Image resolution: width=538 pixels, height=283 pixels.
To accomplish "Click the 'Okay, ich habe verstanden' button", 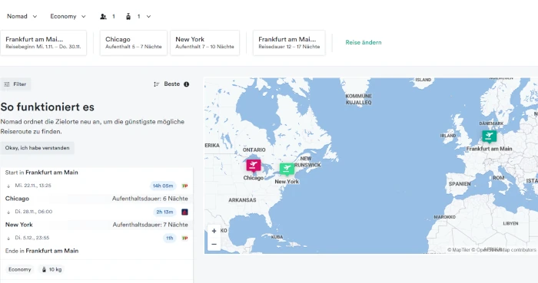I will point(37,148).
